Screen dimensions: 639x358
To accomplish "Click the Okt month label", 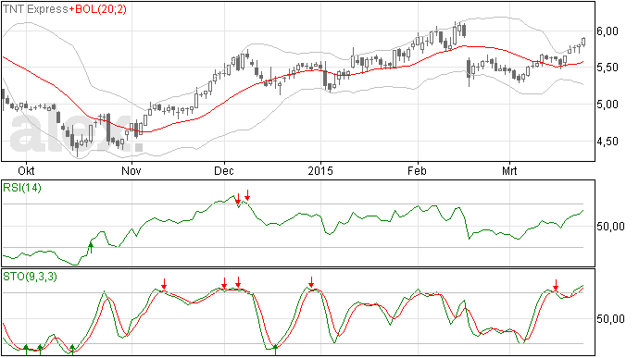I will pos(27,170).
